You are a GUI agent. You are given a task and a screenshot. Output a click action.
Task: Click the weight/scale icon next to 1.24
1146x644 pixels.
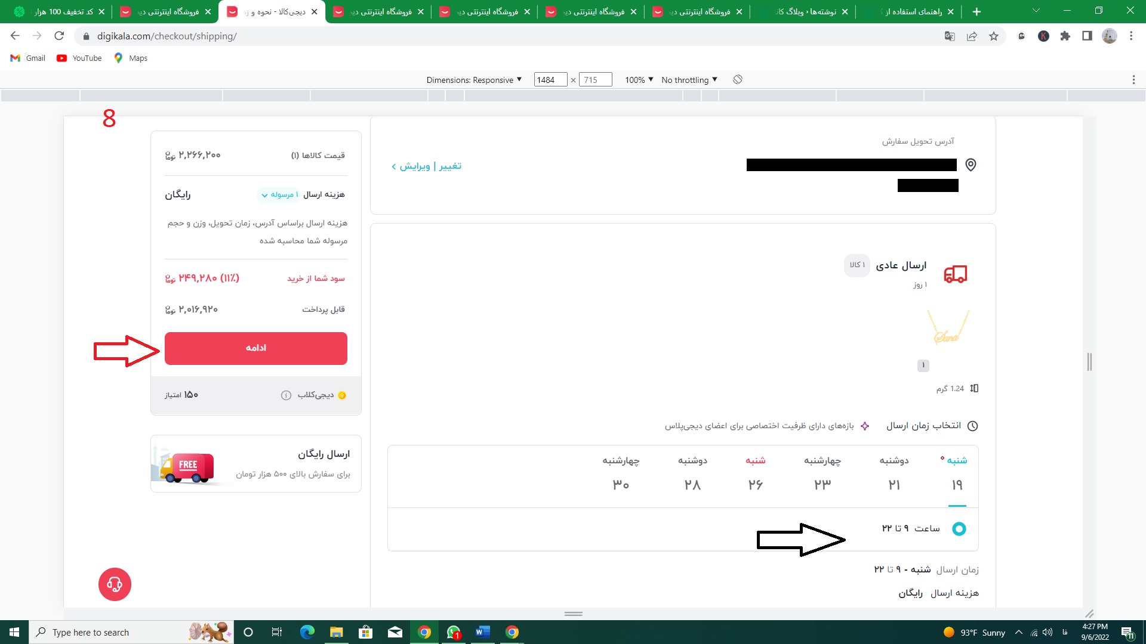[976, 388]
